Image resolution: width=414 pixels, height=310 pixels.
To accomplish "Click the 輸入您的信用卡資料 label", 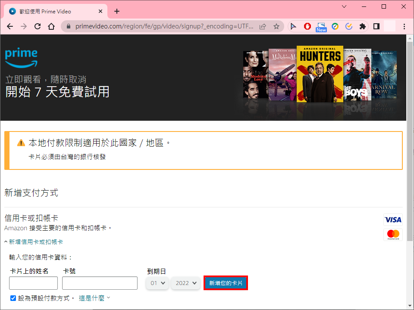I will (x=41, y=257).
